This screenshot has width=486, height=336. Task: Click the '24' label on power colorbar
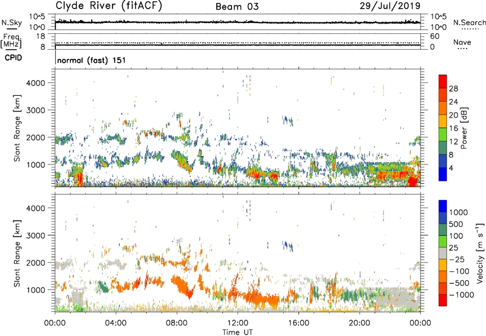click(453, 102)
